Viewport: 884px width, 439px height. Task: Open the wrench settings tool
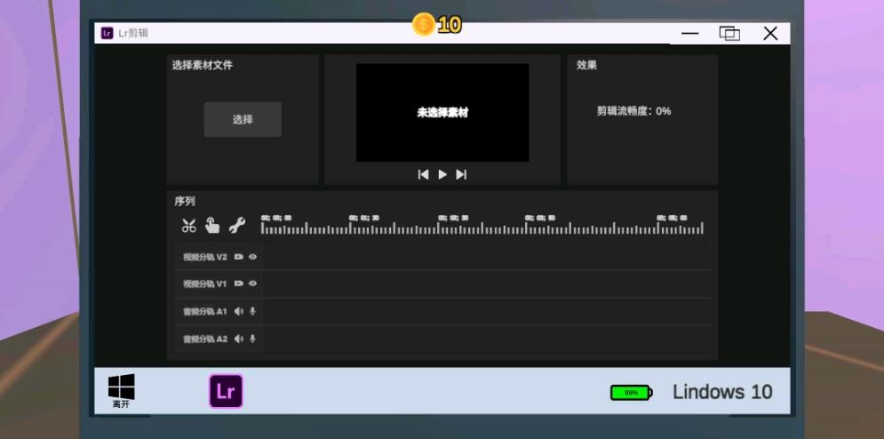pos(236,226)
